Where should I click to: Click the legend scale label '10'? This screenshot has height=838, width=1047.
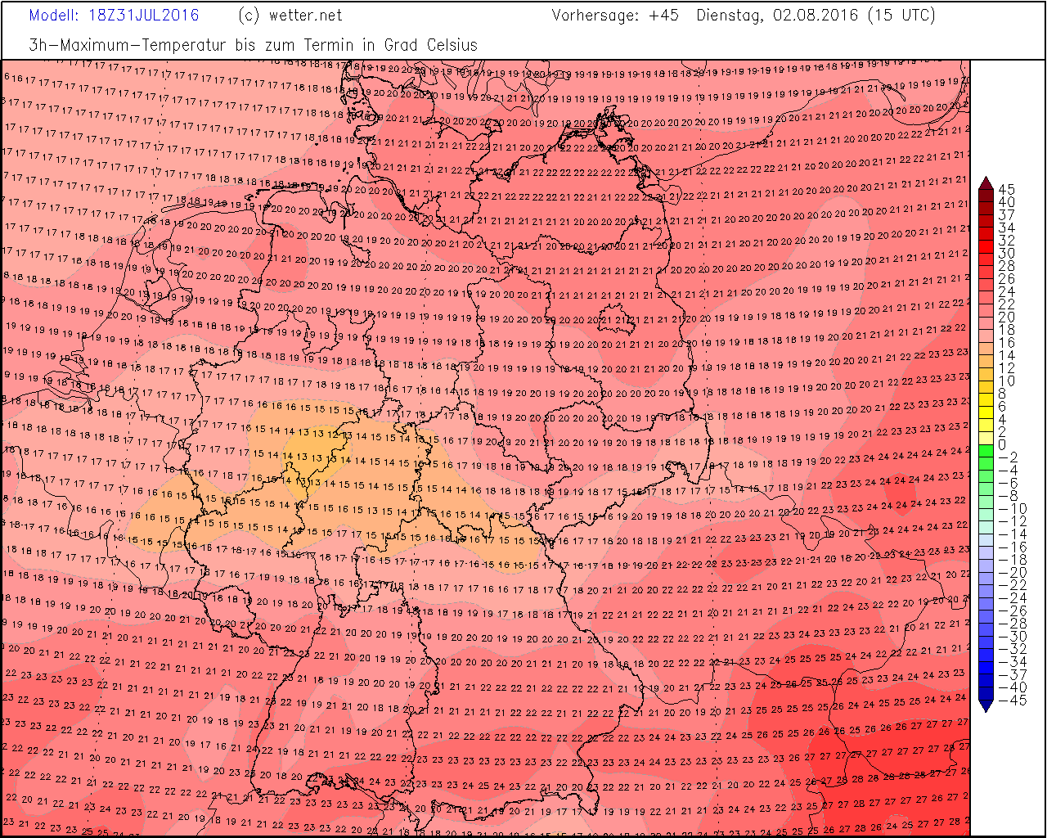1006,381
